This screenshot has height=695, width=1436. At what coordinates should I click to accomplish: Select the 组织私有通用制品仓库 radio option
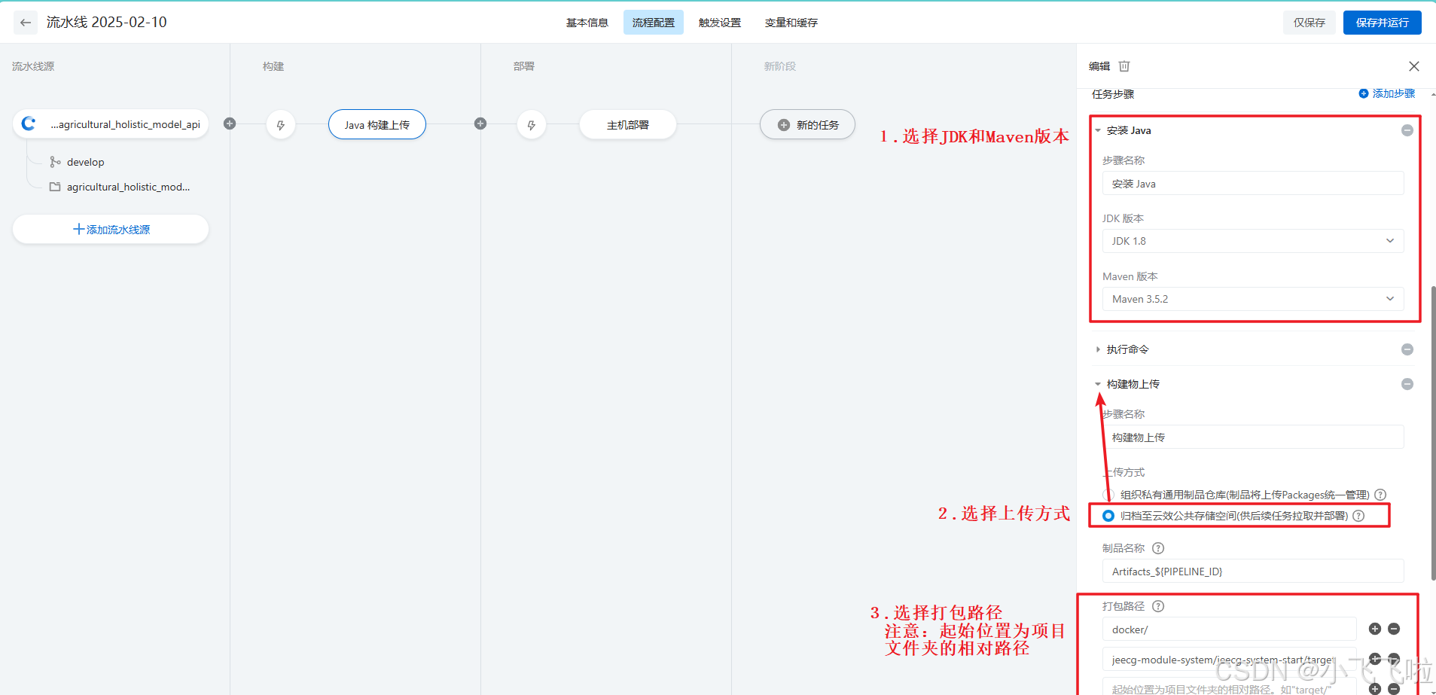click(1108, 495)
